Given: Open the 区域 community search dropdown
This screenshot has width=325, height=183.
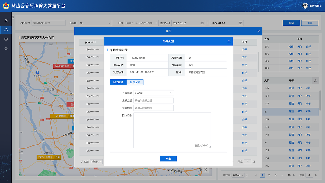Looking at the screenshot, I should 142,23.
